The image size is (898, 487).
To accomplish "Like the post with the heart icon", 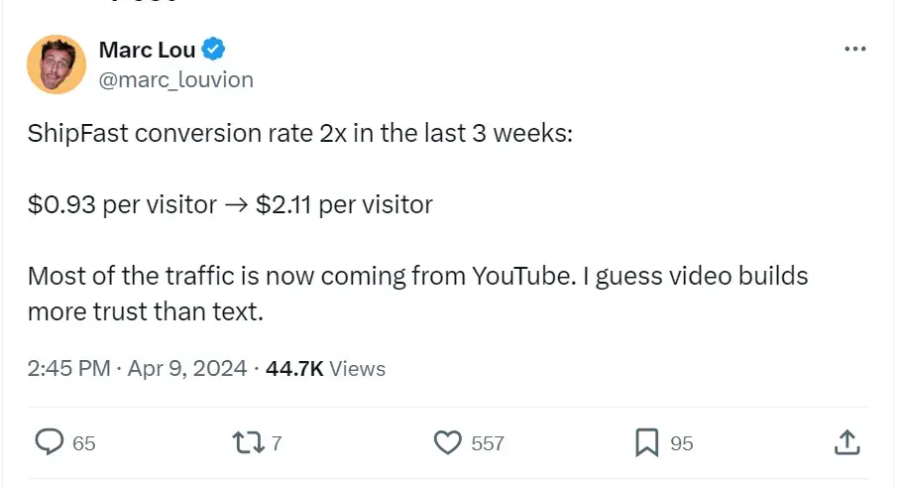I will click(450, 442).
